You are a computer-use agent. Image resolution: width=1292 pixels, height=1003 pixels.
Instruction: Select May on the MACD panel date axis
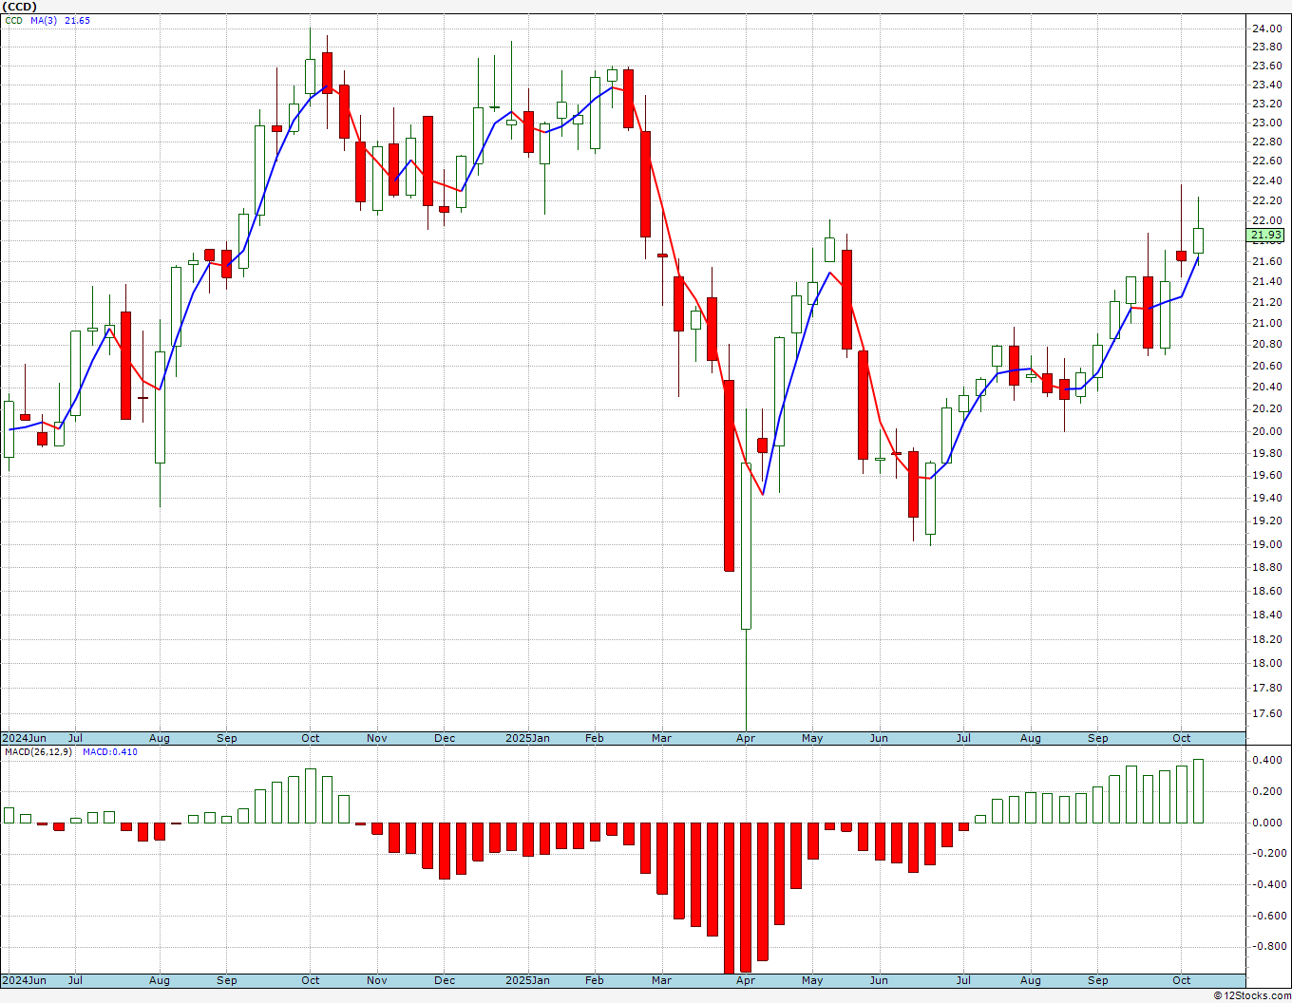pyautogui.click(x=812, y=980)
